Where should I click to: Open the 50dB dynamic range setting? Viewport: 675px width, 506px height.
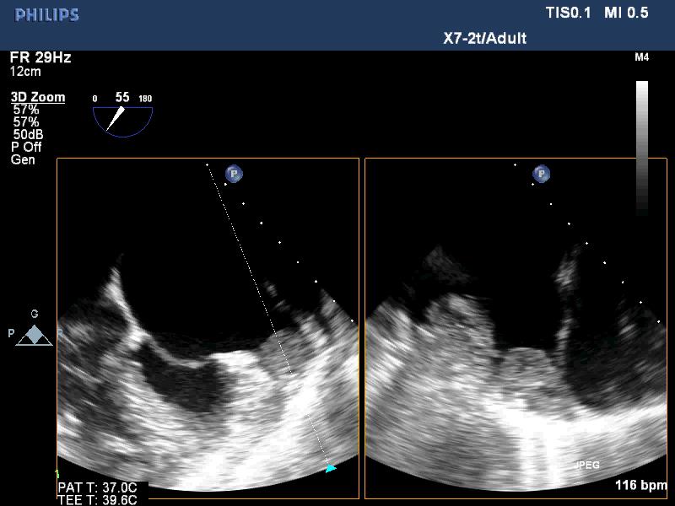29,134
